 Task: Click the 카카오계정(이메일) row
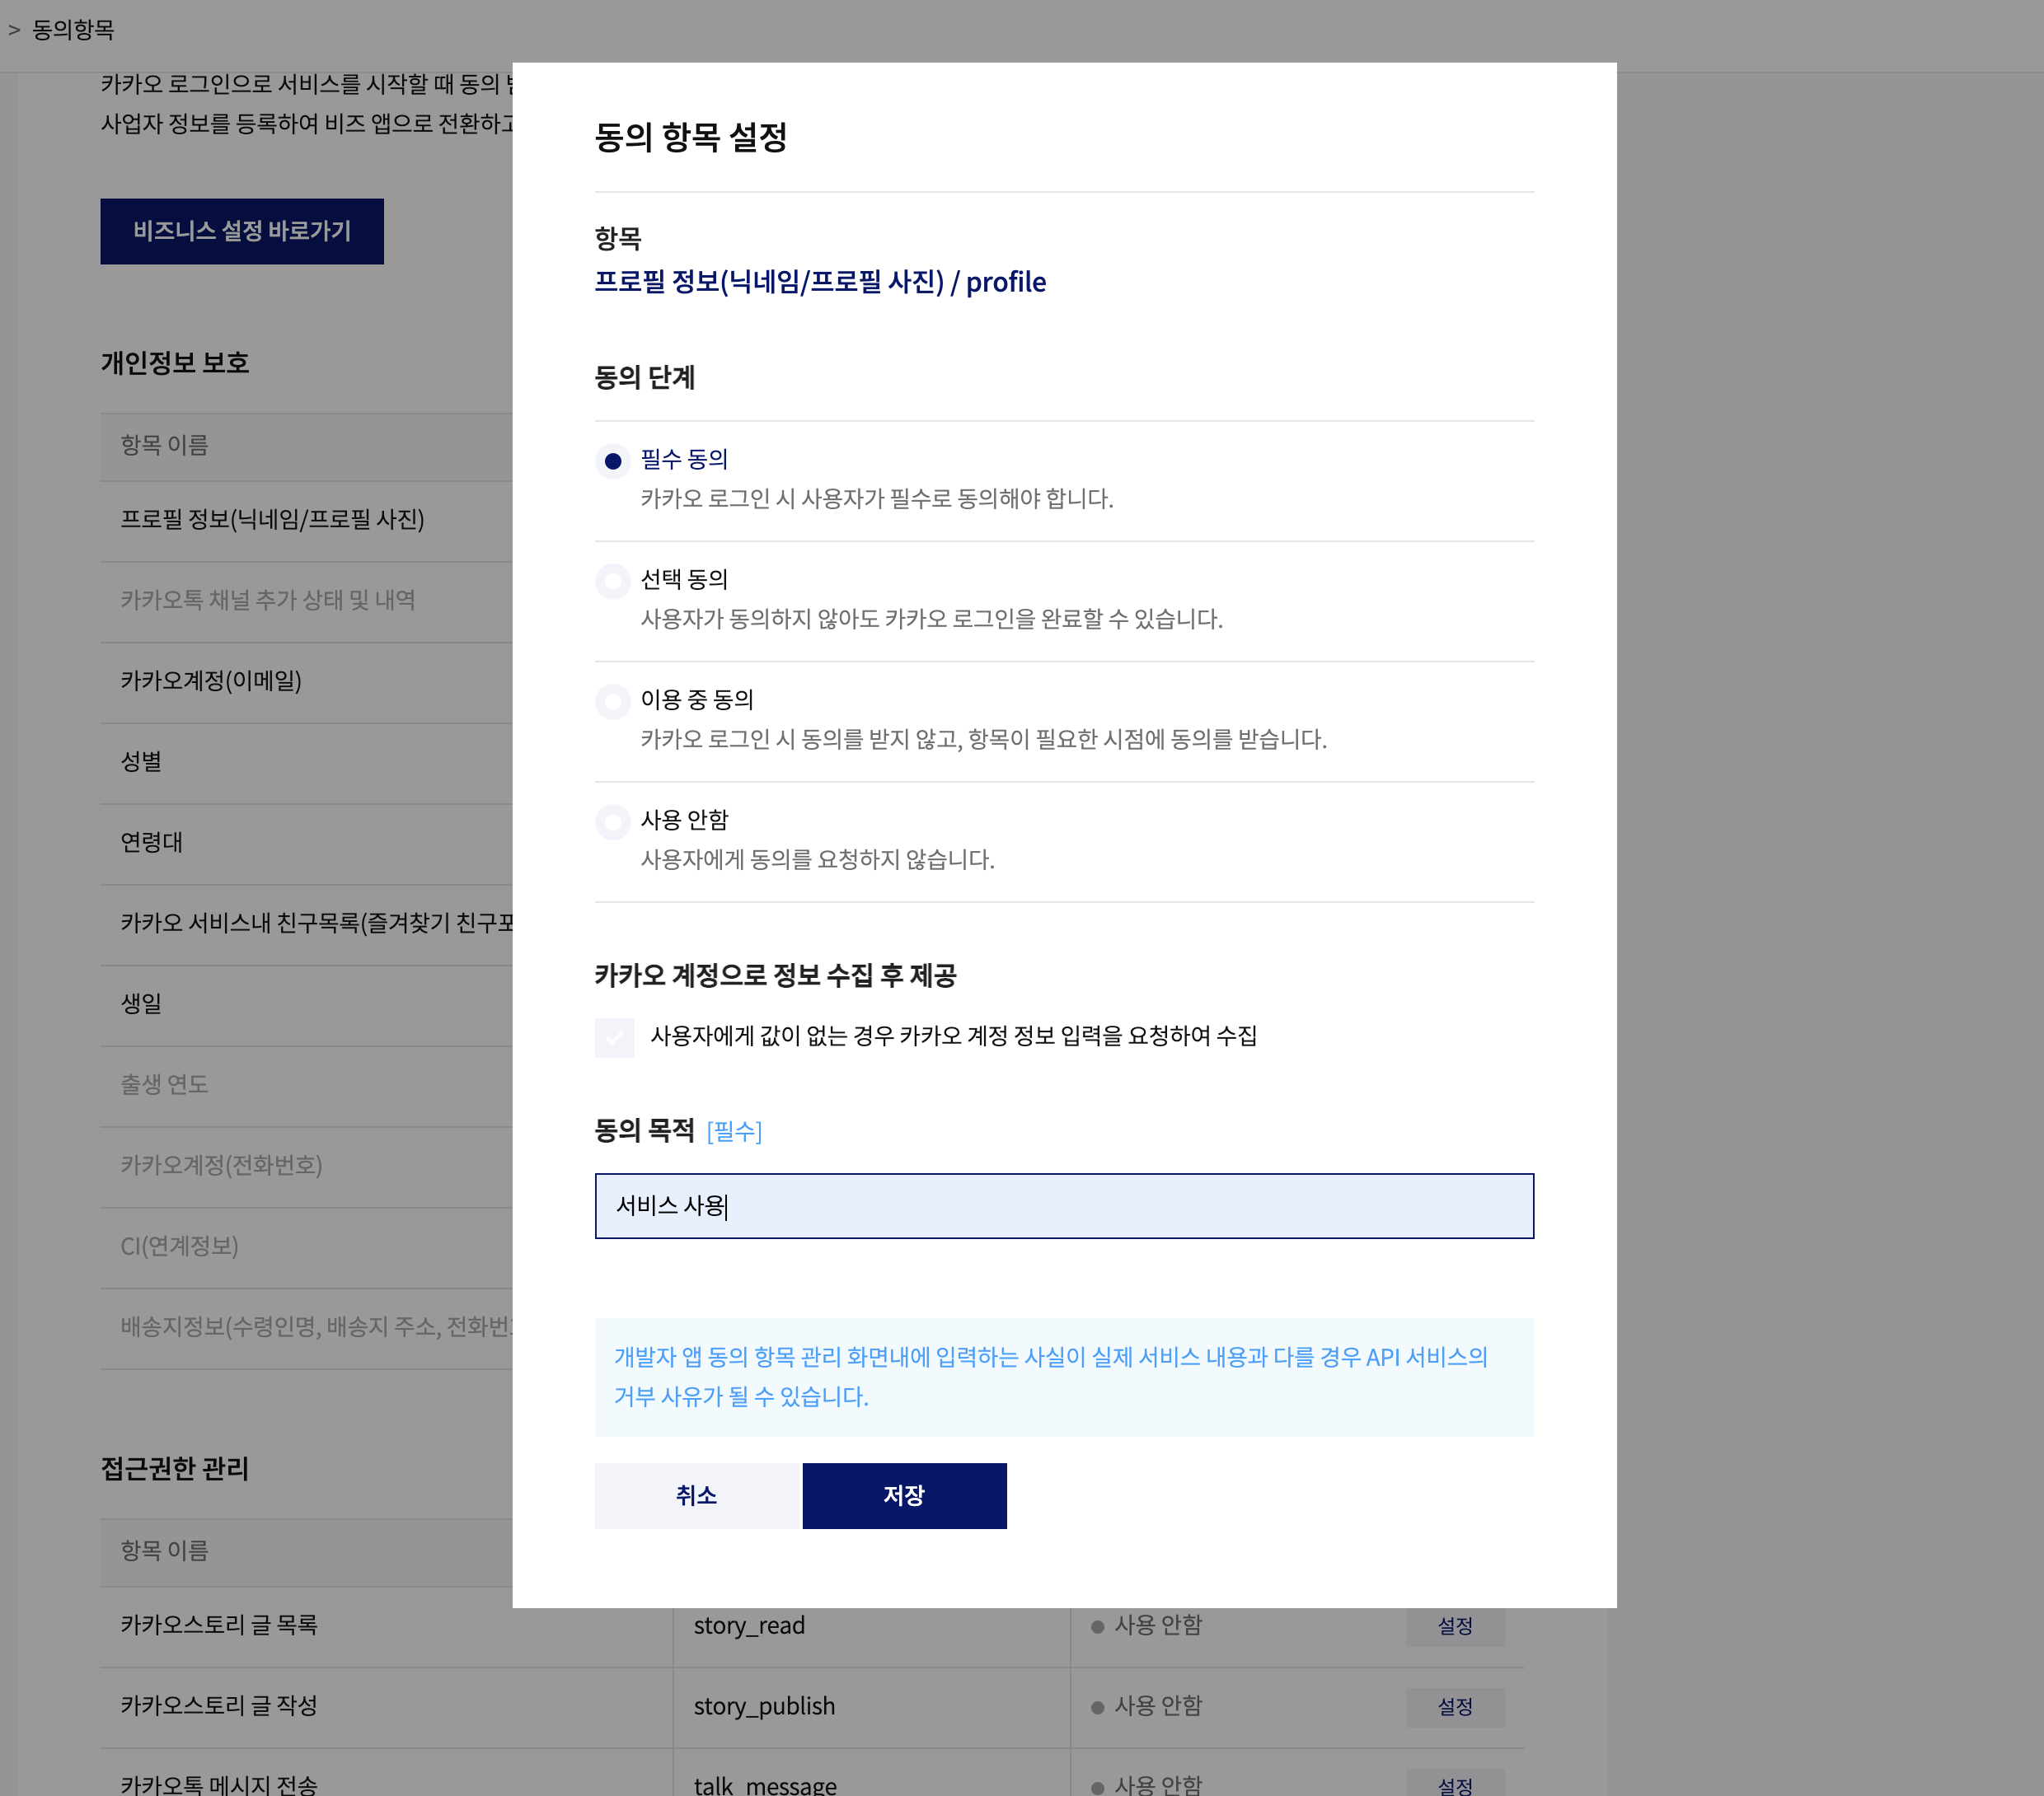(x=211, y=681)
